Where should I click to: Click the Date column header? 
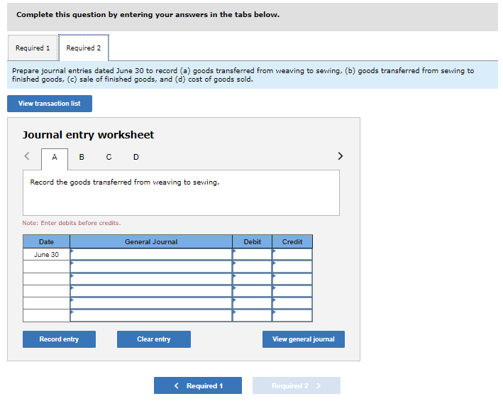(47, 241)
